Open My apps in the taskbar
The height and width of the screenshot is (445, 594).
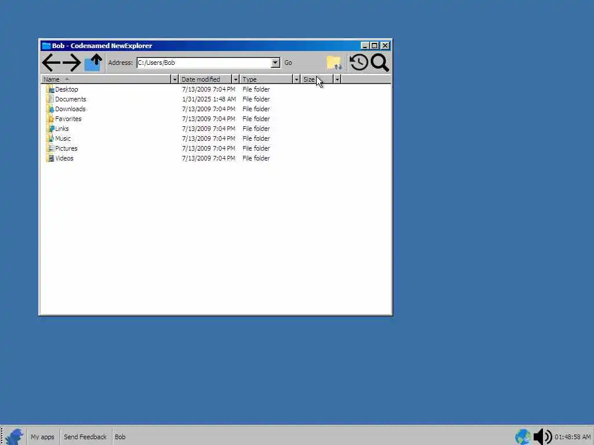click(x=42, y=437)
